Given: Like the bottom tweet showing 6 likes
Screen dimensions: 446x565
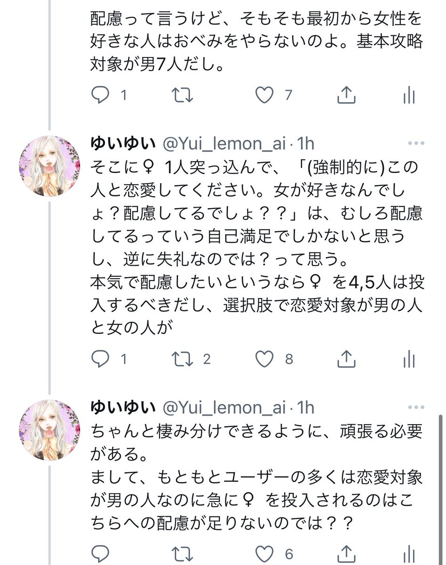Looking at the screenshot, I should pos(265,553).
